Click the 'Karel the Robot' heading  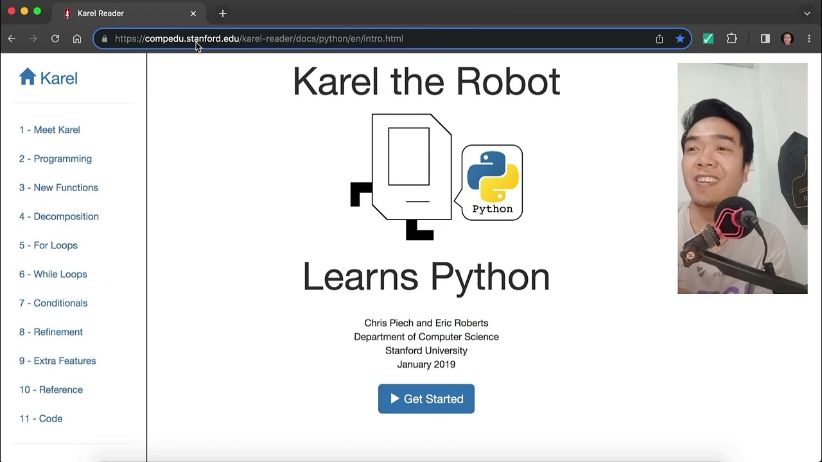point(426,81)
